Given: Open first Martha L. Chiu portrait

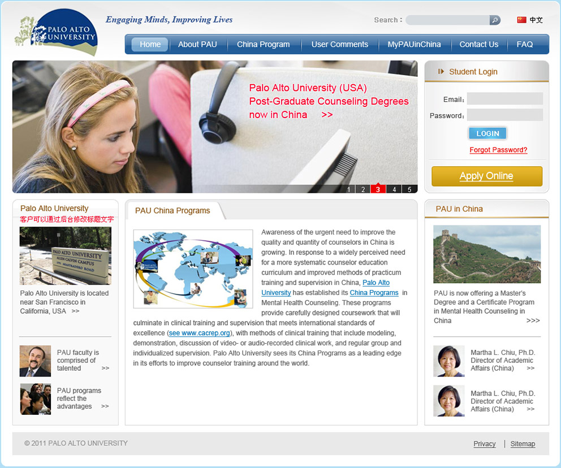Looking at the screenshot, I should click(448, 361).
